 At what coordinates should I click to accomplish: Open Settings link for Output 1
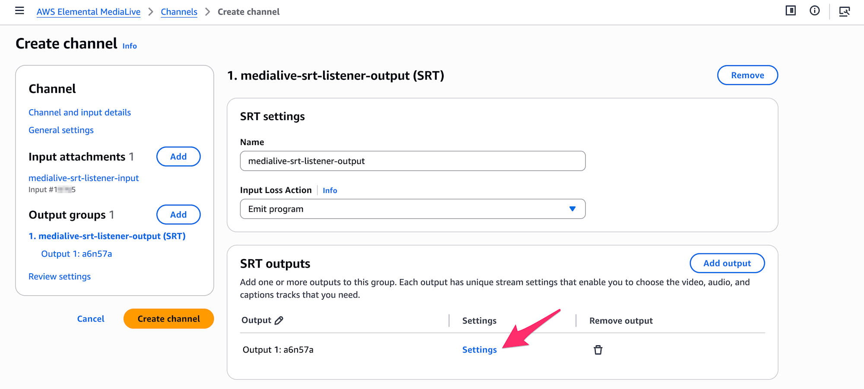480,350
